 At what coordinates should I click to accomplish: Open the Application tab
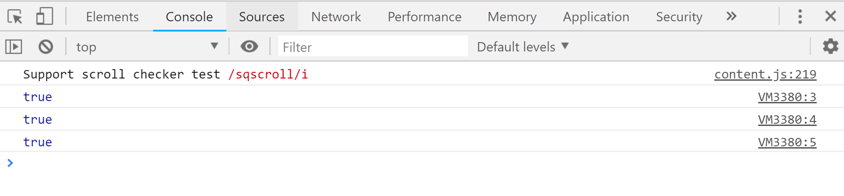(x=596, y=17)
